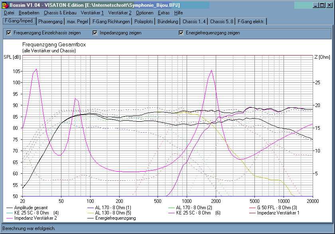Switch to the max. Pegel tab
The height and width of the screenshot is (234, 335).
(77, 22)
